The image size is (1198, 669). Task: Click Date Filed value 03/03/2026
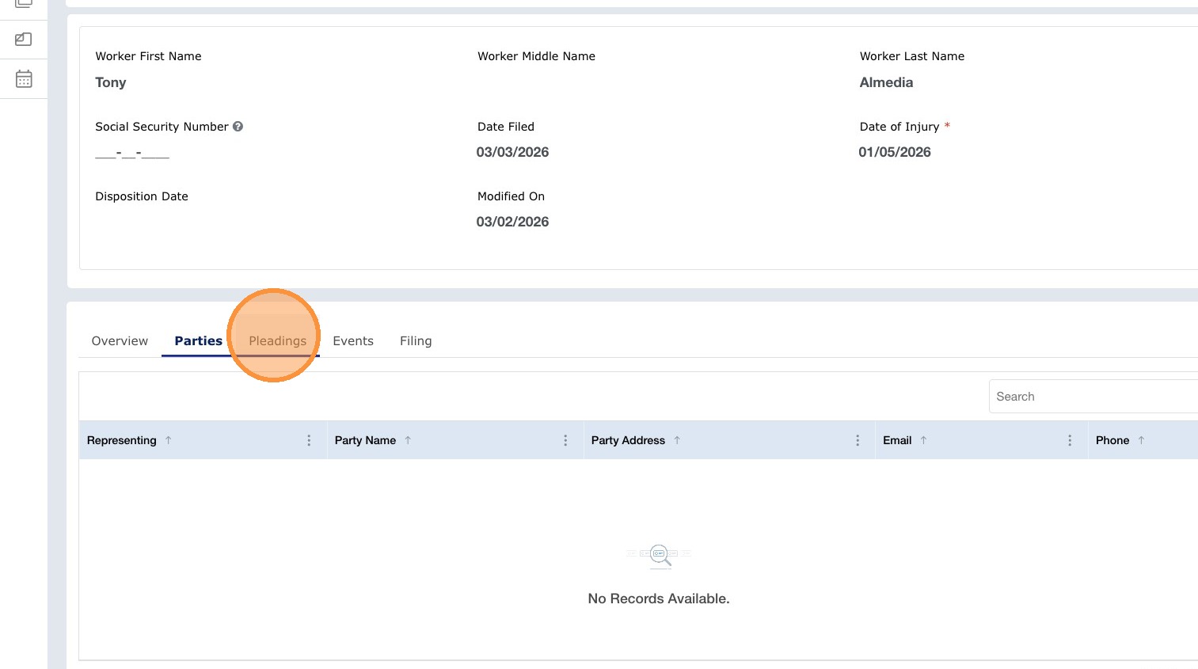(512, 152)
